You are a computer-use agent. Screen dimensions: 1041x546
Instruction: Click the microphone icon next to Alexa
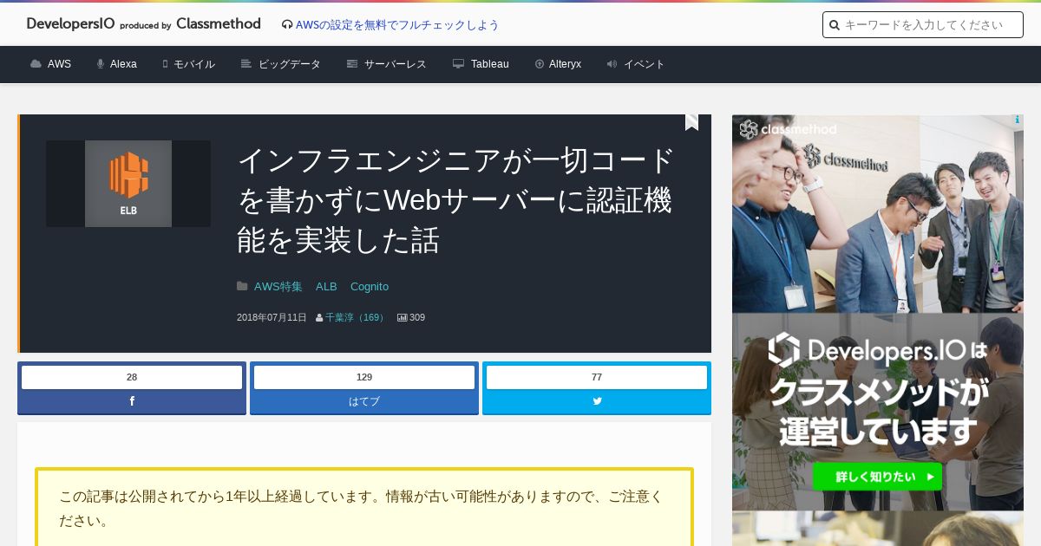[101, 64]
